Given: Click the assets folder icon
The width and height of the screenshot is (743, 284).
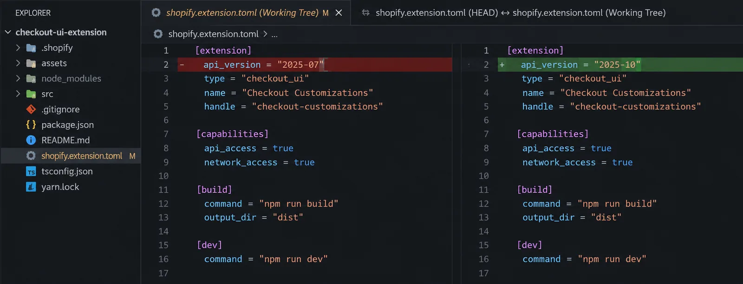Looking at the screenshot, I should point(31,63).
